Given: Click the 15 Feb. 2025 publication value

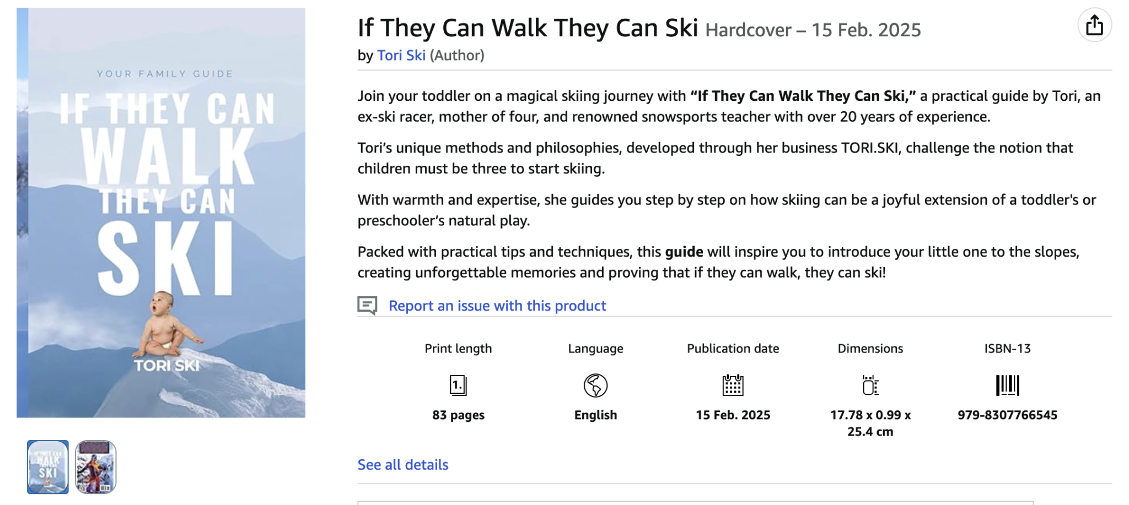Looking at the screenshot, I should tap(733, 415).
